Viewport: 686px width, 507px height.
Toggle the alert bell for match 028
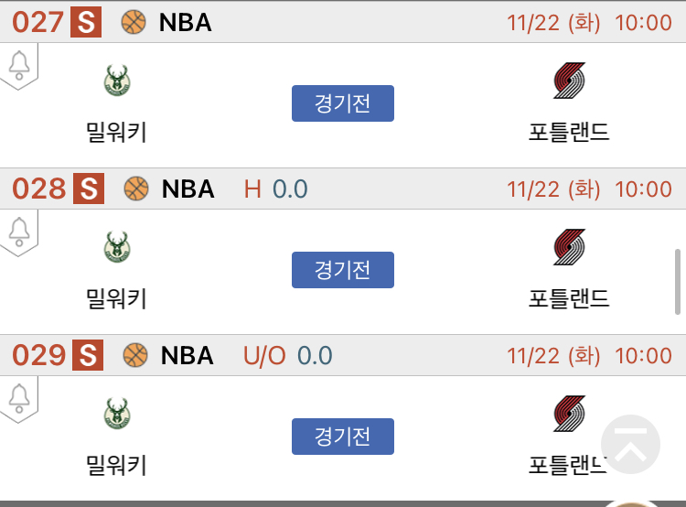point(19,232)
